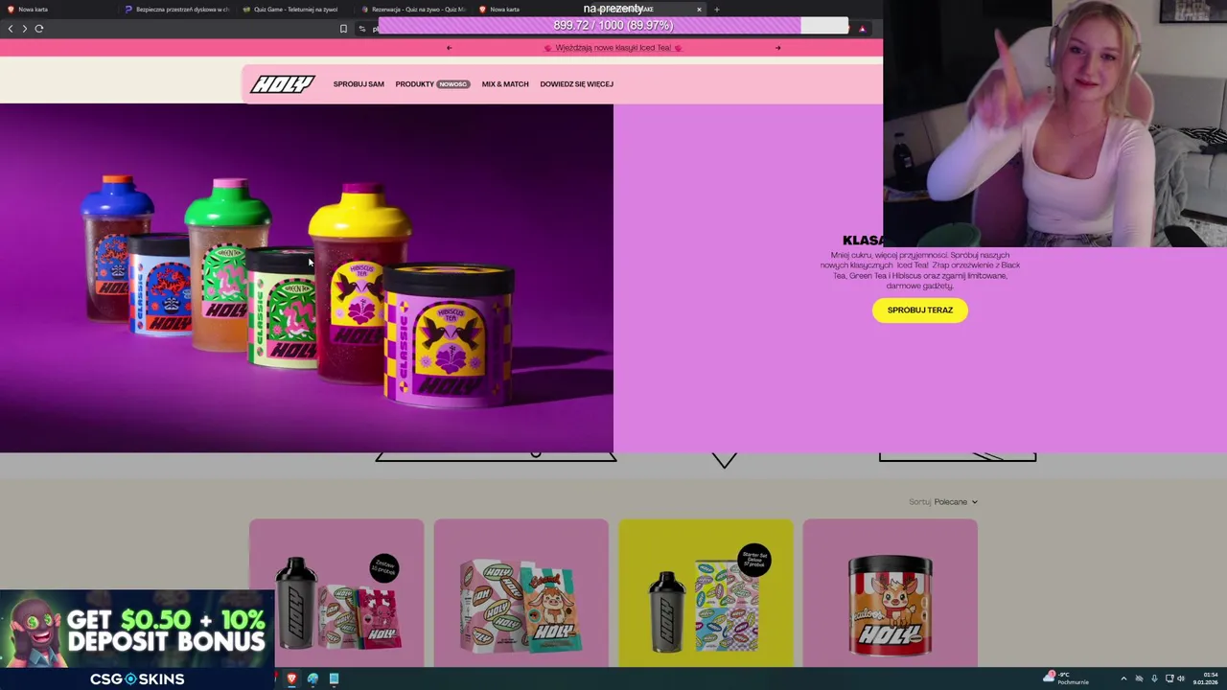Open DOWIEDZ SIĘ WIĘCEJ menu item
Viewport: 1227px width, 690px height.
coord(576,84)
